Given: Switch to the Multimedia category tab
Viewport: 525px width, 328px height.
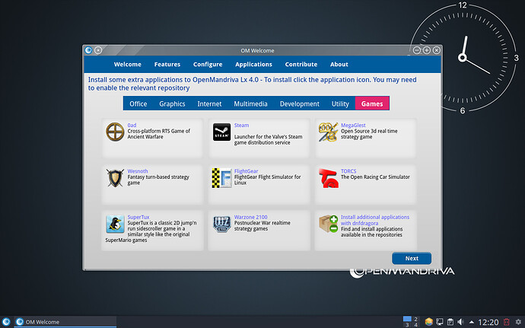Looking at the screenshot, I should click(x=250, y=103).
